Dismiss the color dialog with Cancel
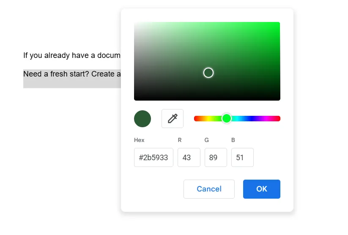This screenshot has width=348, height=235. point(209,189)
